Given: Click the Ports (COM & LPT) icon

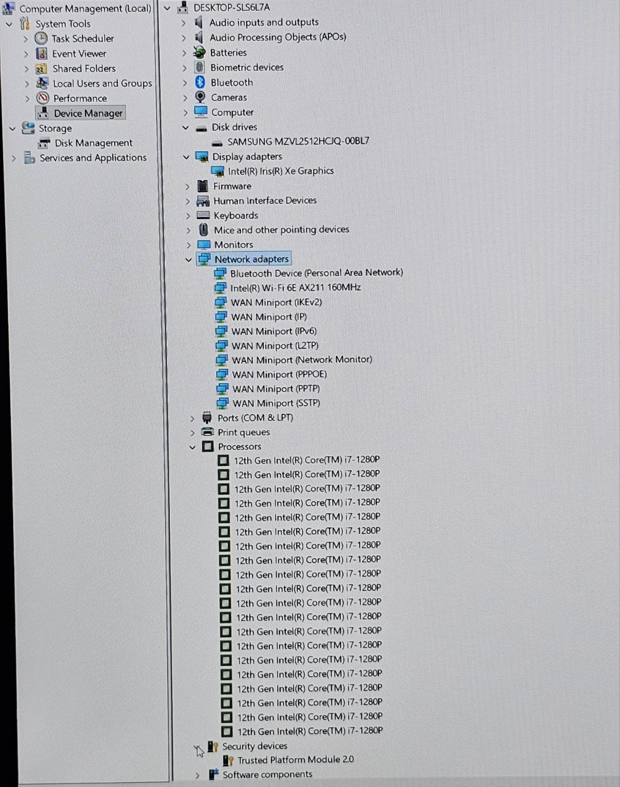Looking at the screenshot, I should [x=207, y=418].
